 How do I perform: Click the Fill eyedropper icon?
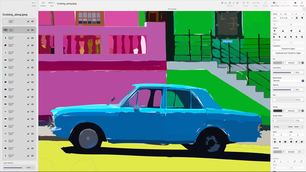click(283, 63)
